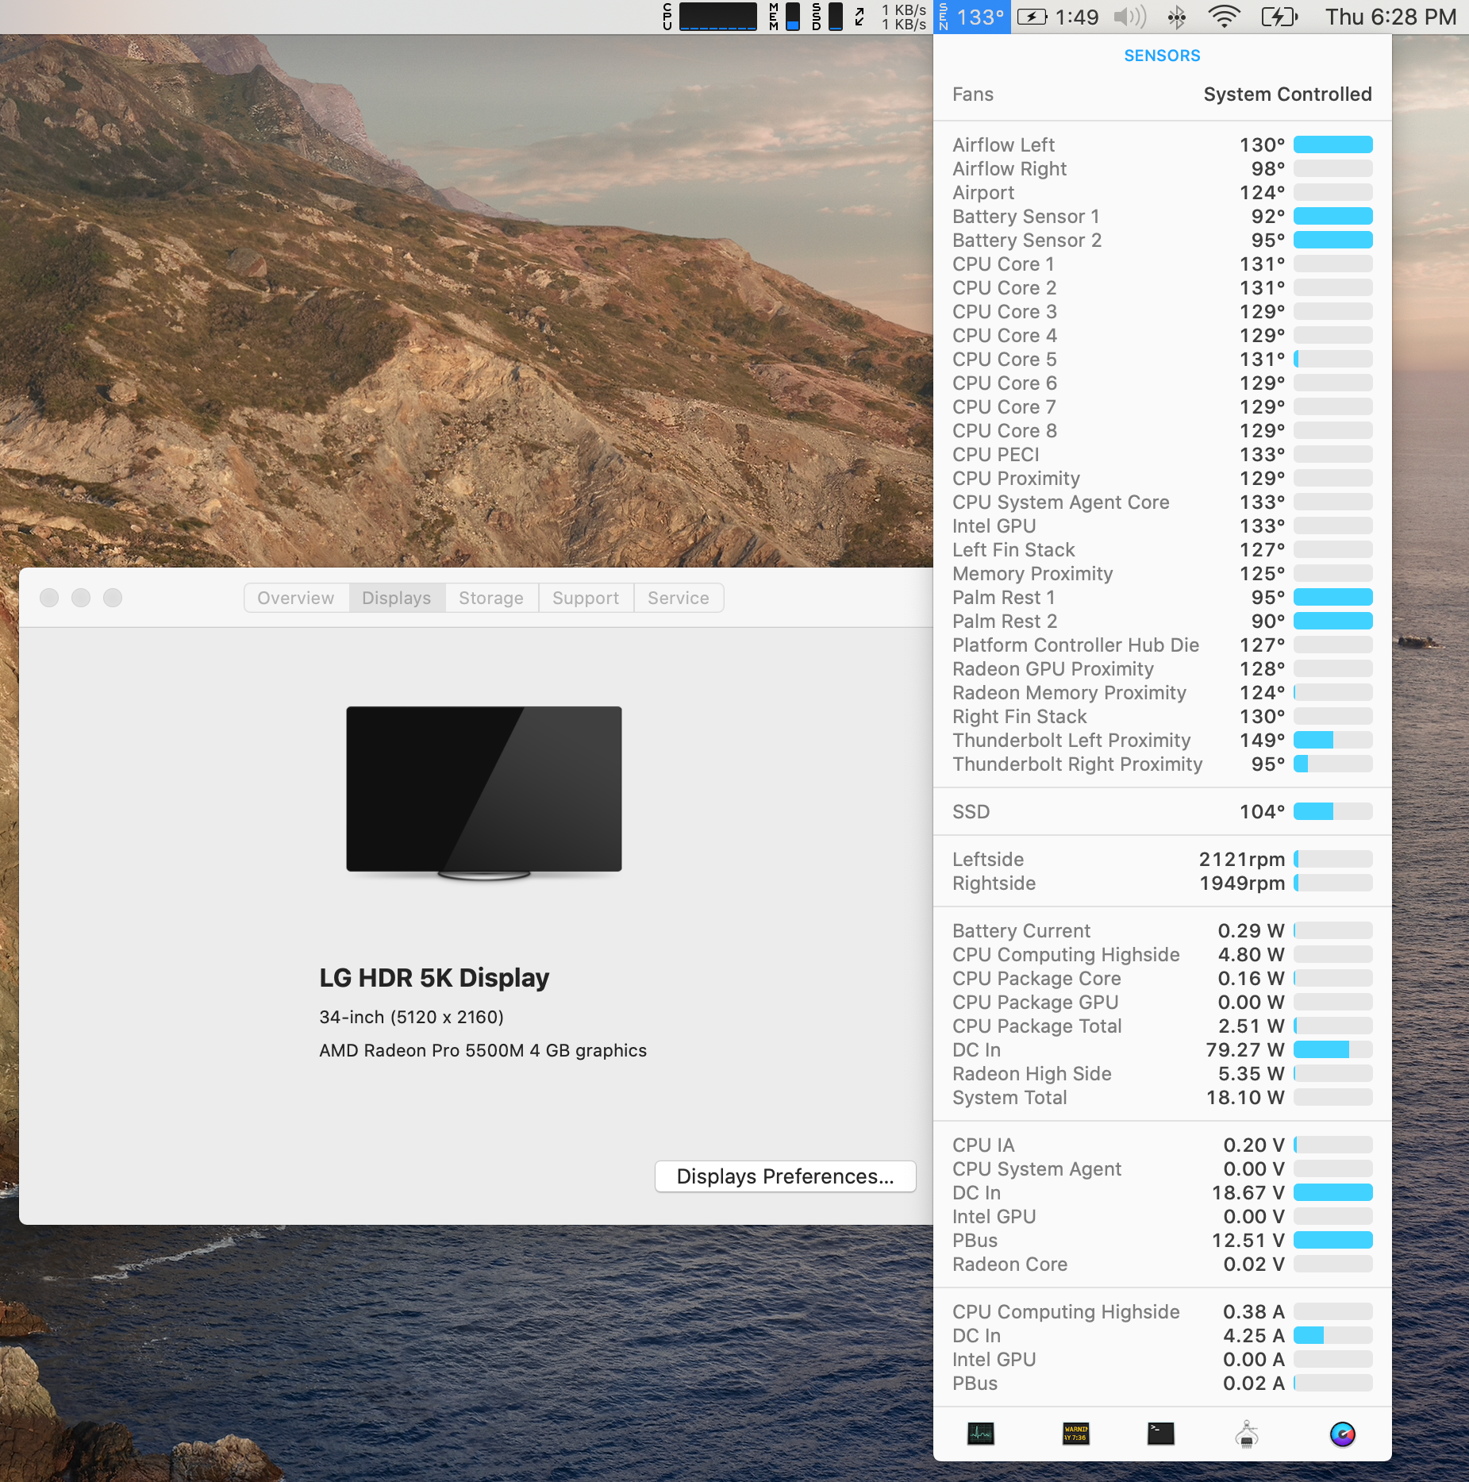Select the CPU Core 1 sensor row
Screen dimensions: 1469x1482
click(x=1162, y=264)
